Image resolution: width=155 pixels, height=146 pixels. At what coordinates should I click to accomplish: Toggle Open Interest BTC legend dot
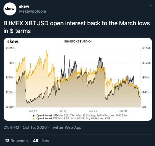34,119
